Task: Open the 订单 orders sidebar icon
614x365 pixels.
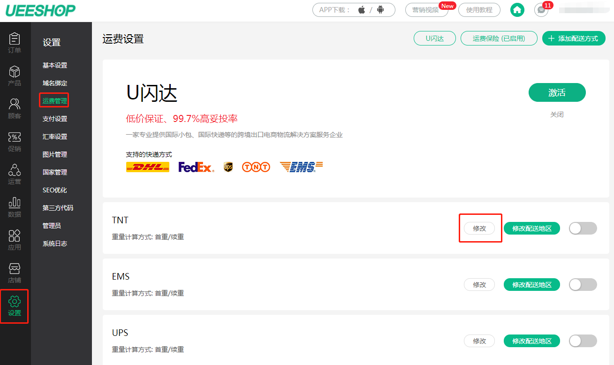Action: point(15,42)
